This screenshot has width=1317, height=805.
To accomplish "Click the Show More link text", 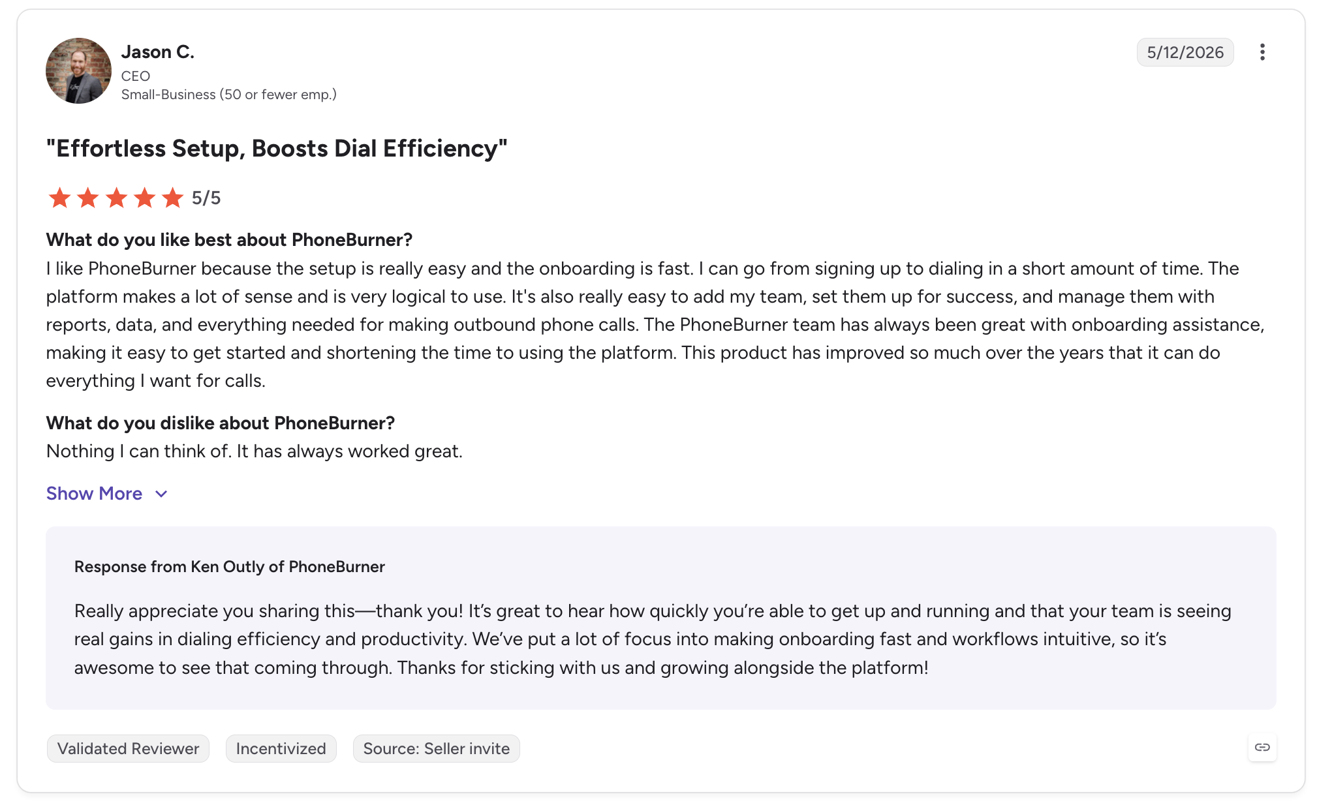I will click(x=94, y=494).
